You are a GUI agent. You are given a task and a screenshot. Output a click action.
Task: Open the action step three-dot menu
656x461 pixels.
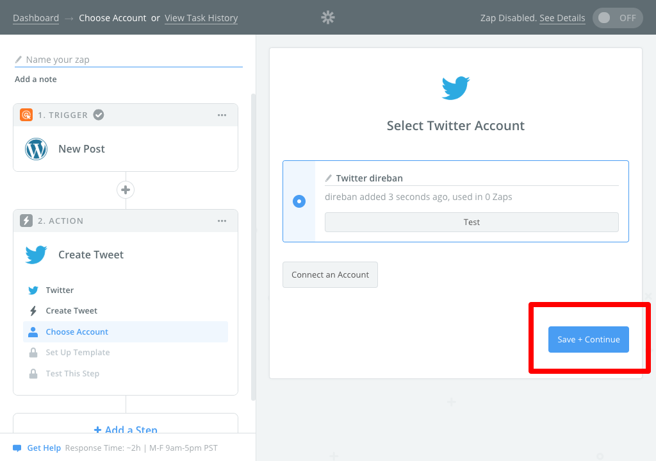click(x=222, y=221)
